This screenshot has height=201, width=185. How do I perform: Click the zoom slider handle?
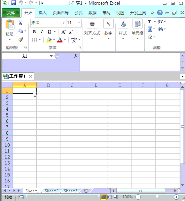tap(157, 197)
